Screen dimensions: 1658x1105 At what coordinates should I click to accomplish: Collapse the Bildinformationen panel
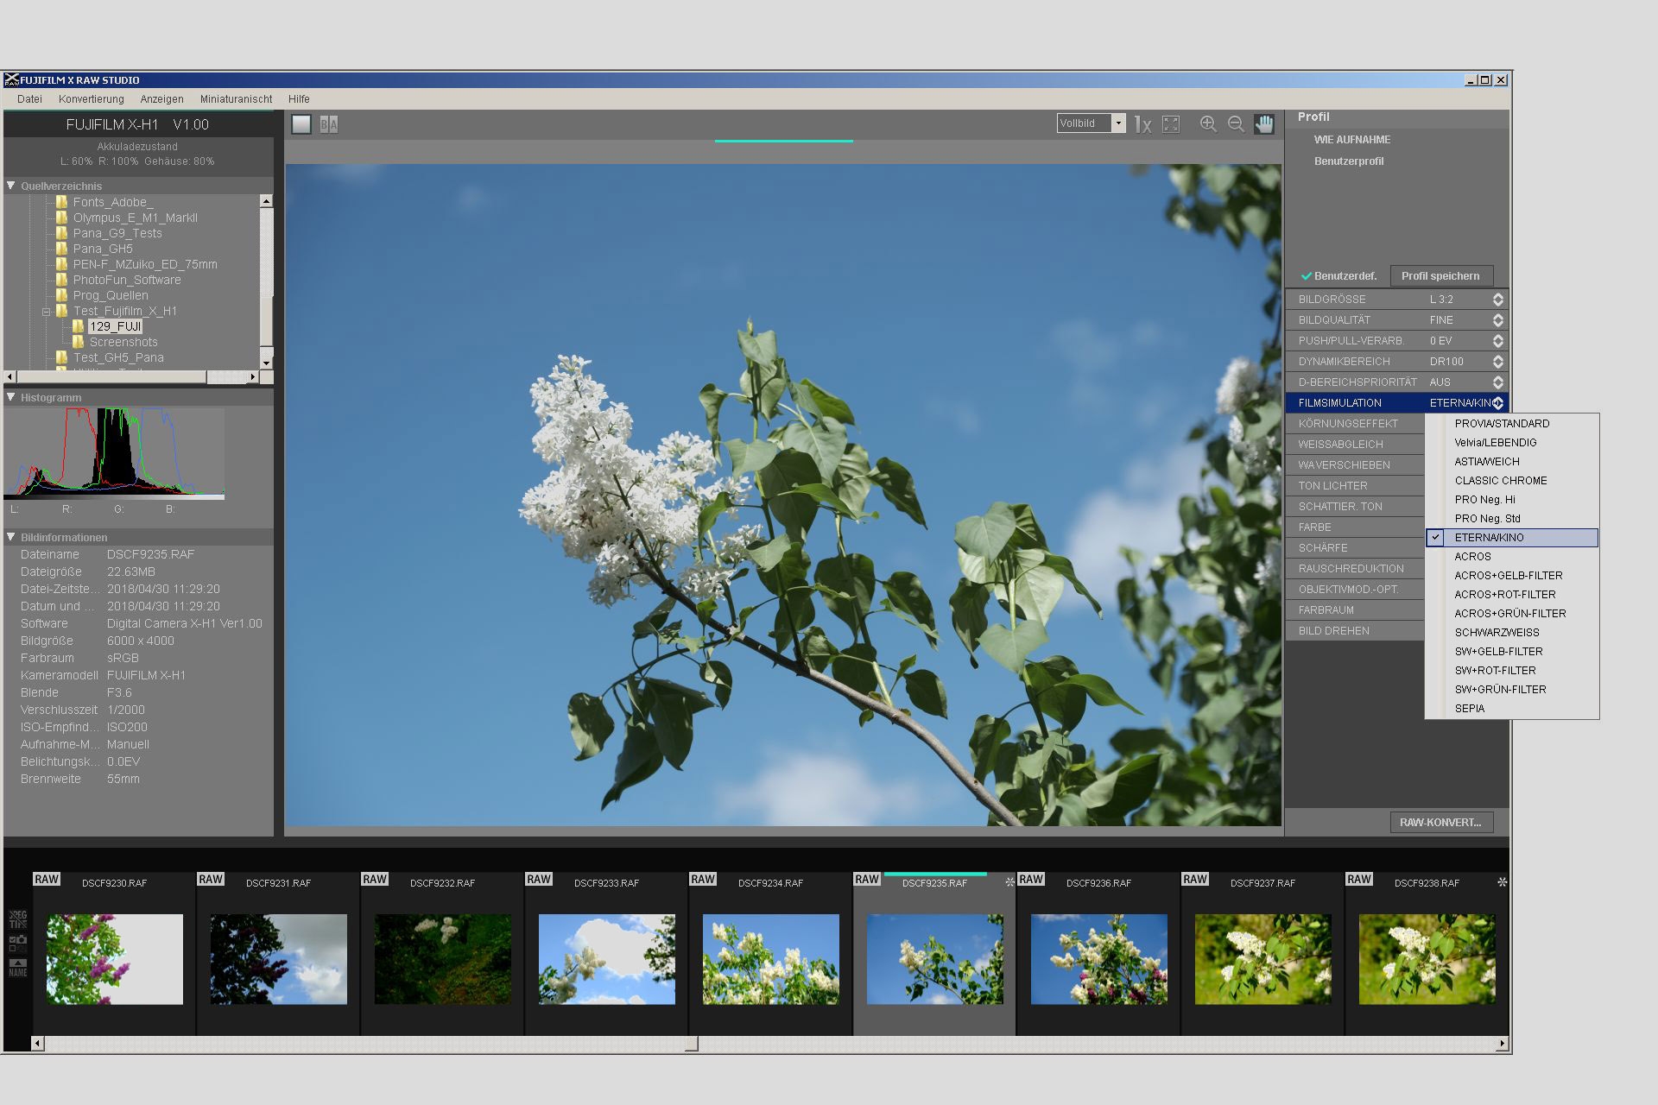pos(11,537)
